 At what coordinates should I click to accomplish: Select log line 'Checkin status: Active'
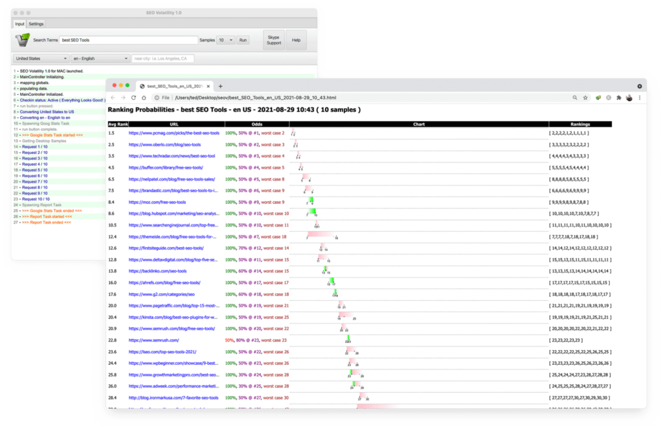(x=63, y=100)
